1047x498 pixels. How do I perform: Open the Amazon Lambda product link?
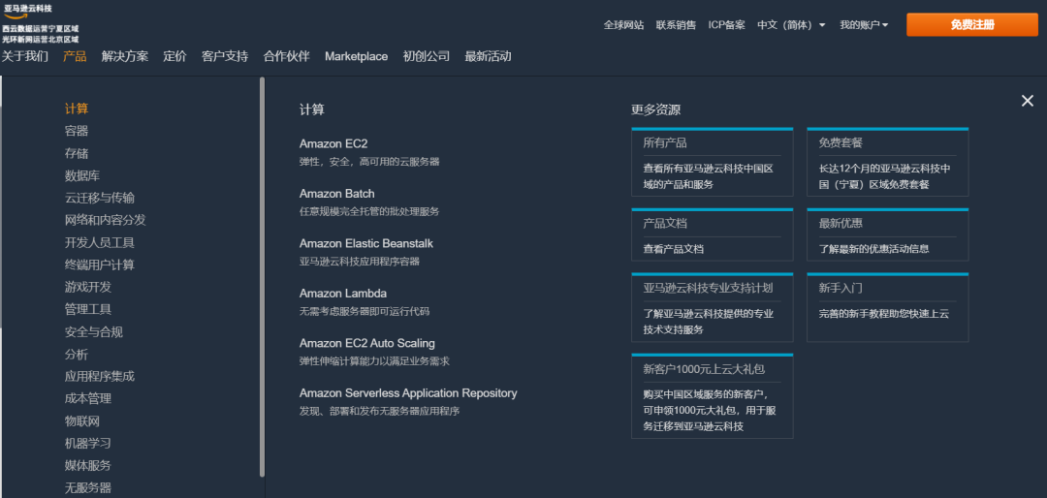click(343, 294)
